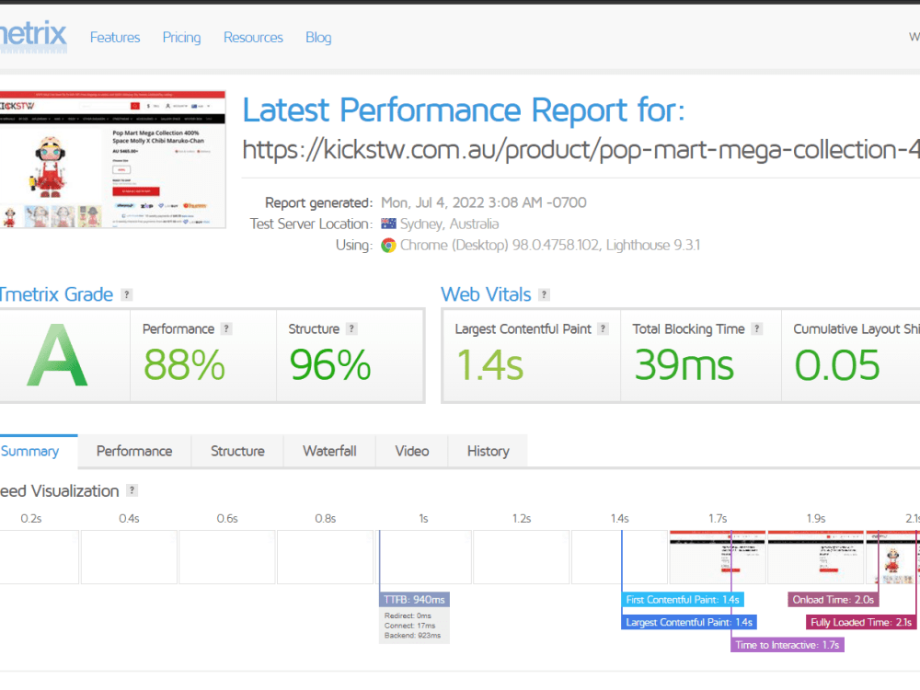Click the Fully Loaded Time: 2.1s marker
The height and width of the screenshot is (690, 920).
pyautogui.click(x=861, y=622)
